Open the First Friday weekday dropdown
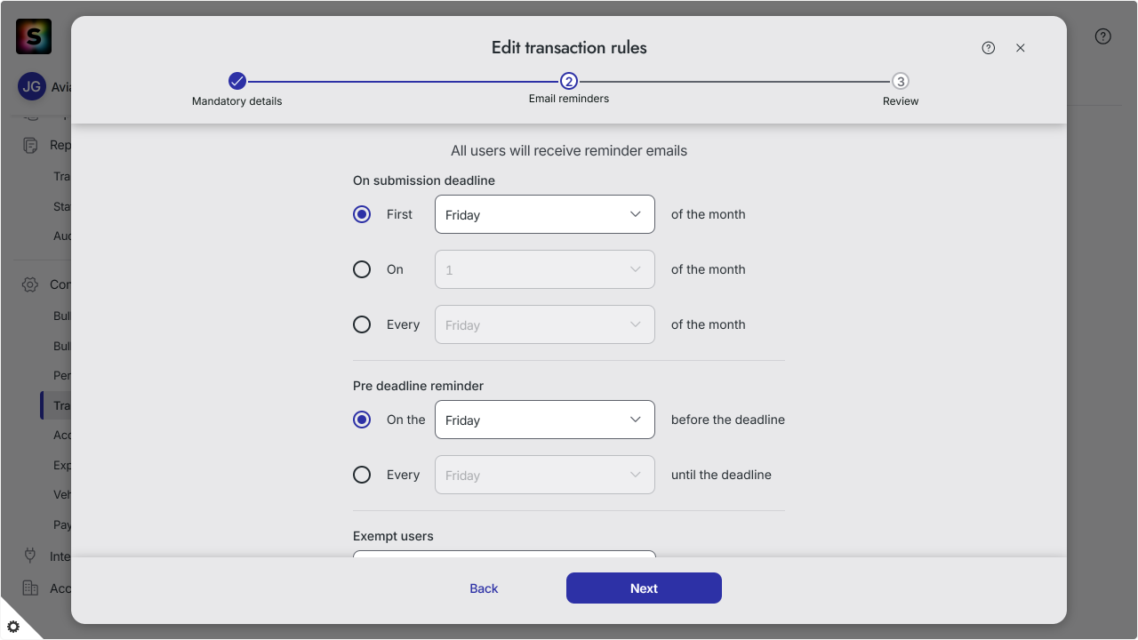Viewport: 1138px width, 640px height. click(x=545, y=214)
